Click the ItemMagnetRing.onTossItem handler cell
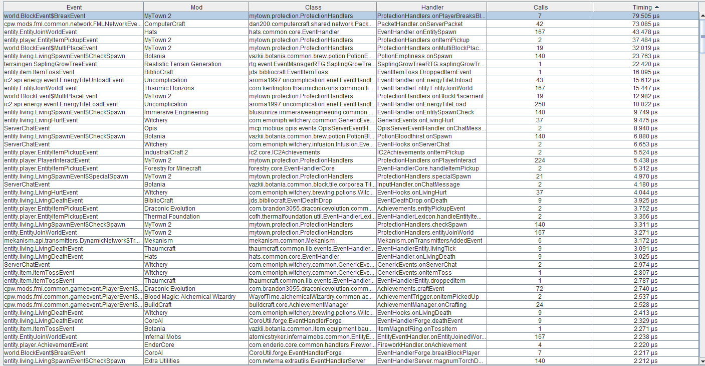Screen dimensions: 705x366 pos(431,329)
